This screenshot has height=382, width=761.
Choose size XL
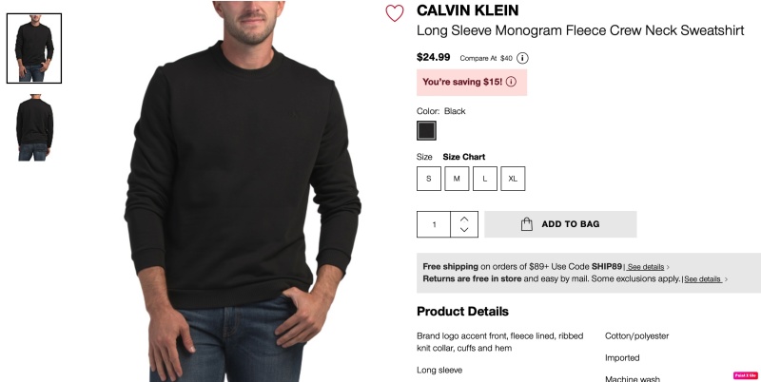pyautogui.click(x=513, y=179)
